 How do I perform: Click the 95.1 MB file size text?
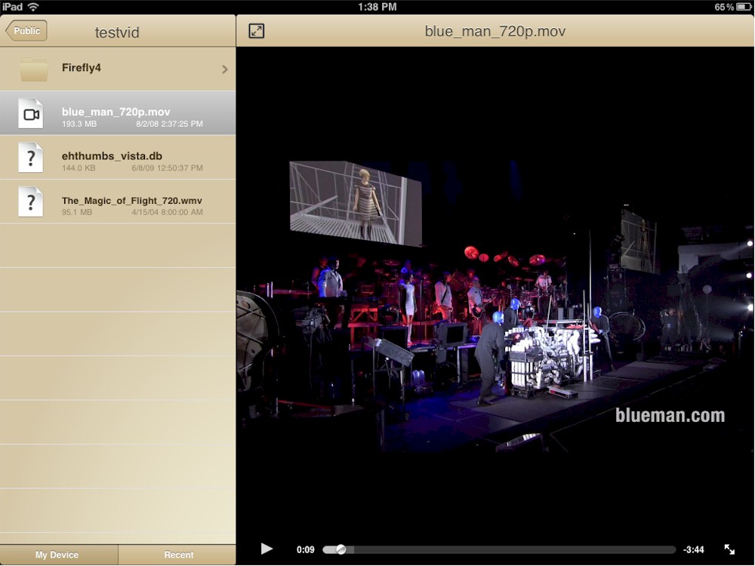point(76,212)
